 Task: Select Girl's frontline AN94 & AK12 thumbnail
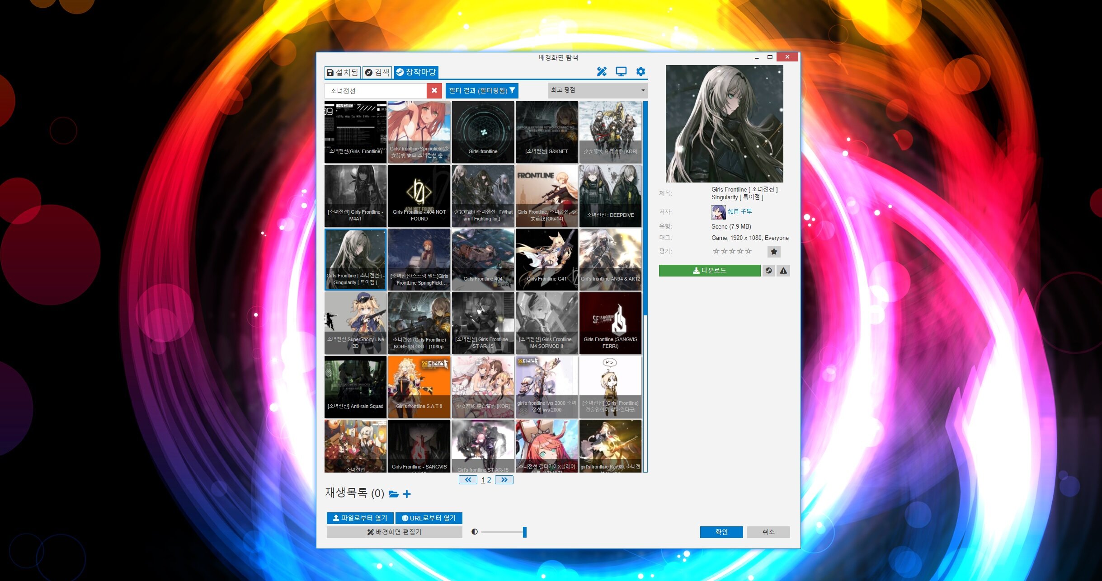click(x=610, y=259)
